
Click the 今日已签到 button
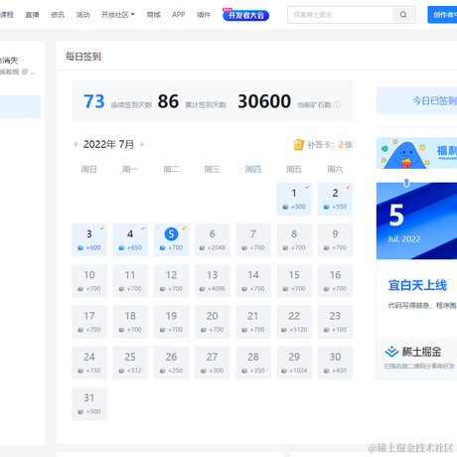coord(416,100)
